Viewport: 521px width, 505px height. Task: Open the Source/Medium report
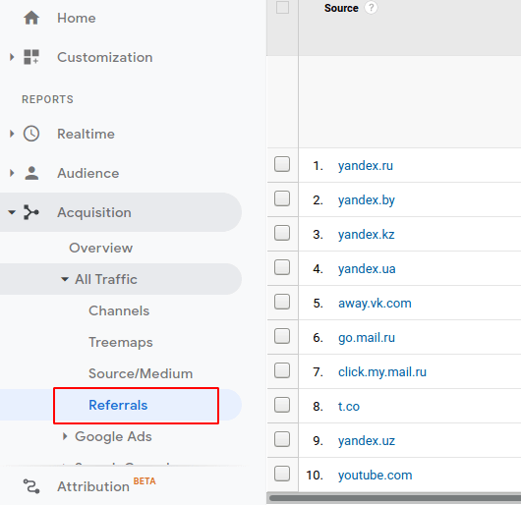click(141, 373)
